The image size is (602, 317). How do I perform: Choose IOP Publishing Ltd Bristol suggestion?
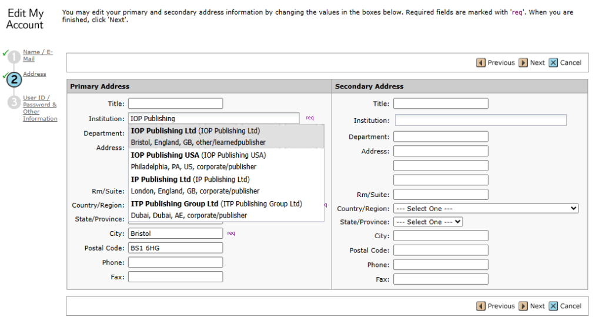pyautogui.click(x=226, y=136)
